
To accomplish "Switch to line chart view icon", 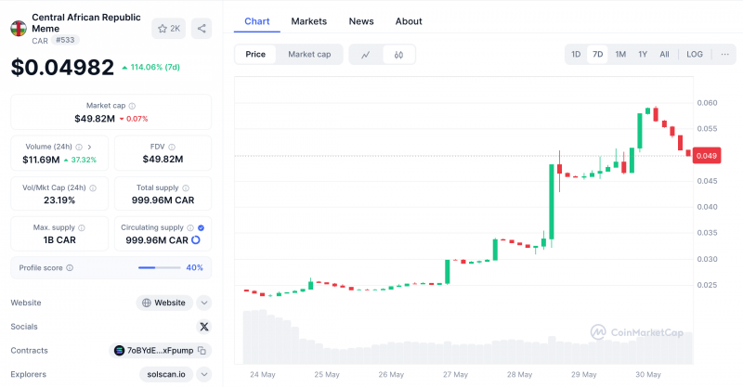I will click(x=365, y=55).
